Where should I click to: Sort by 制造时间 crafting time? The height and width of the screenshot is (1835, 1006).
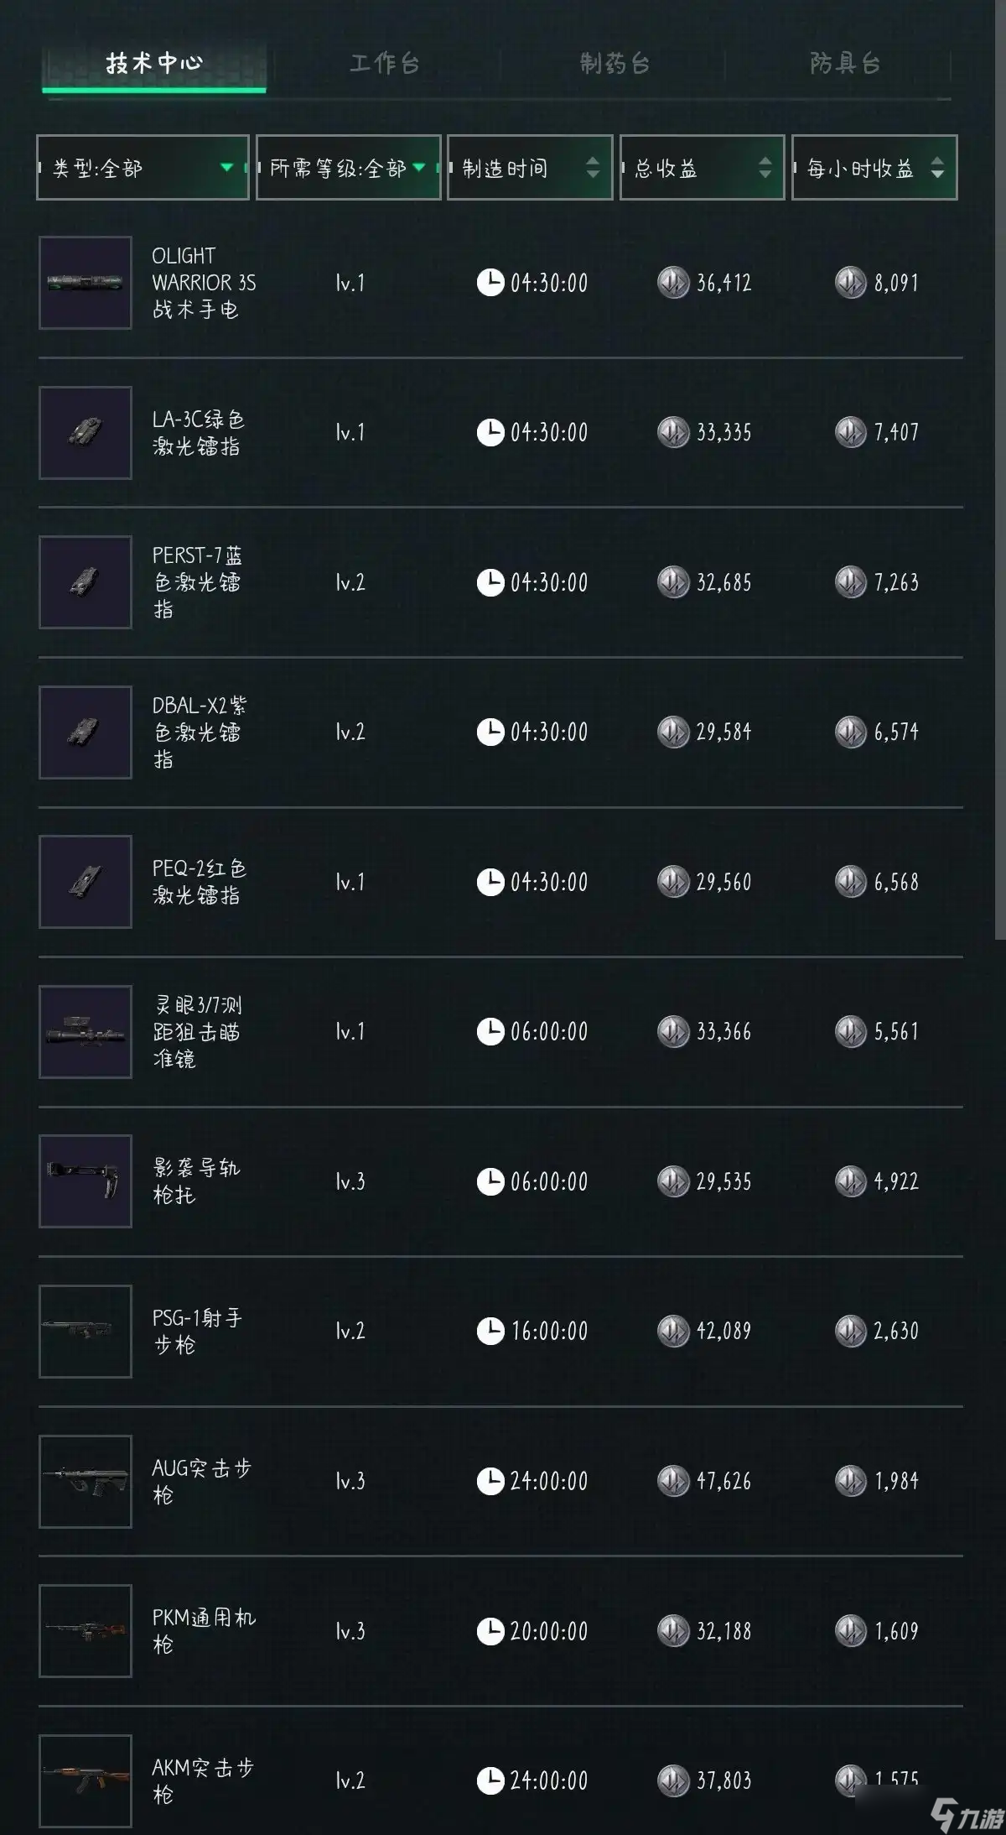click(x=530, y=168)
